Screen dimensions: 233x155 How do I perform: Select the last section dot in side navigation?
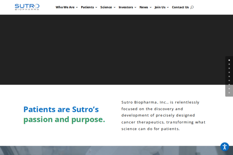[x=229, y=93]
